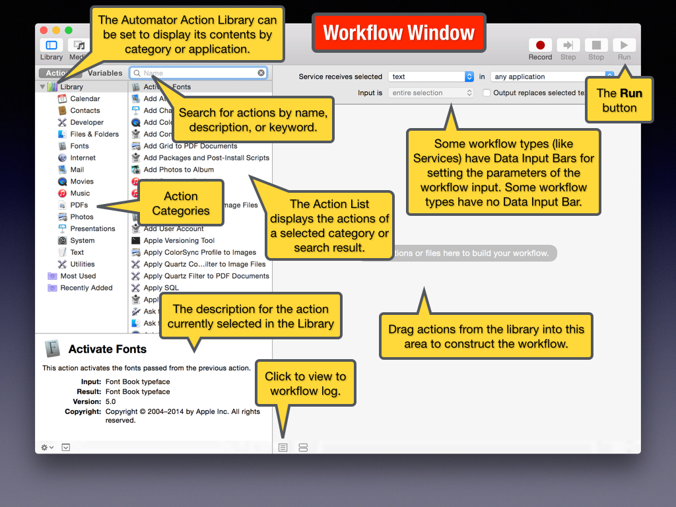Select the Calendar category in Library
The image size is (676, 507).
(x=84, y=98)
